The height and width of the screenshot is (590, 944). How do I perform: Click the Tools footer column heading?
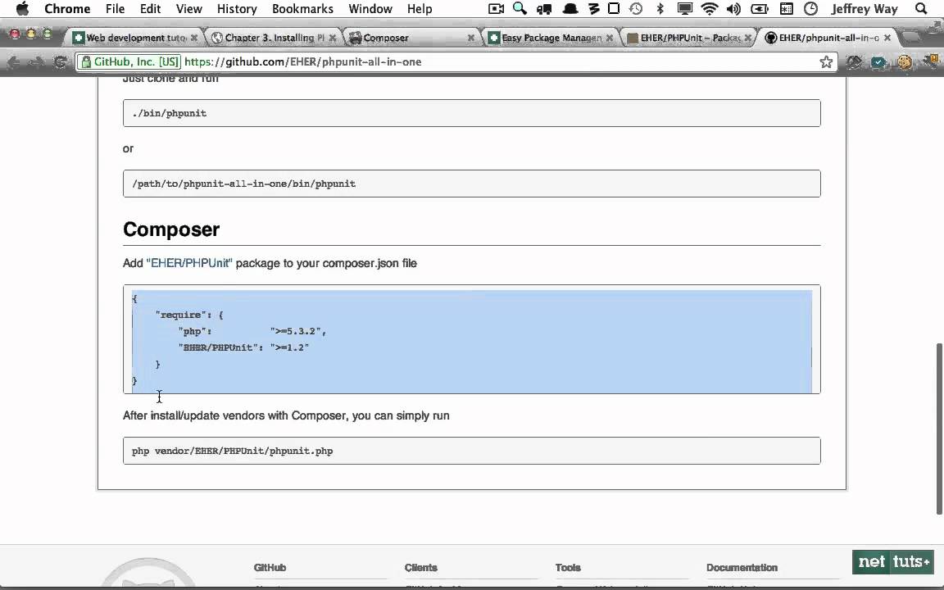[568, 568]
